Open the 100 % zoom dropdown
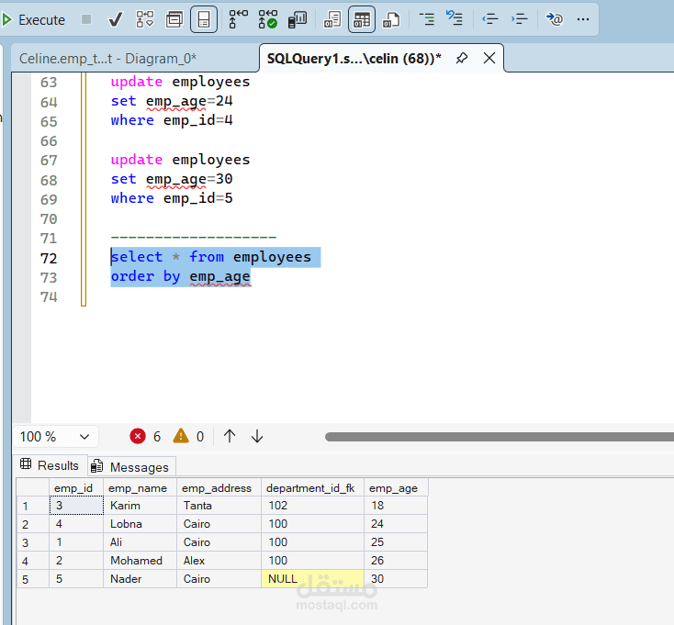The width and height of the screenshot is (674, 625). (x=84, y=437)
